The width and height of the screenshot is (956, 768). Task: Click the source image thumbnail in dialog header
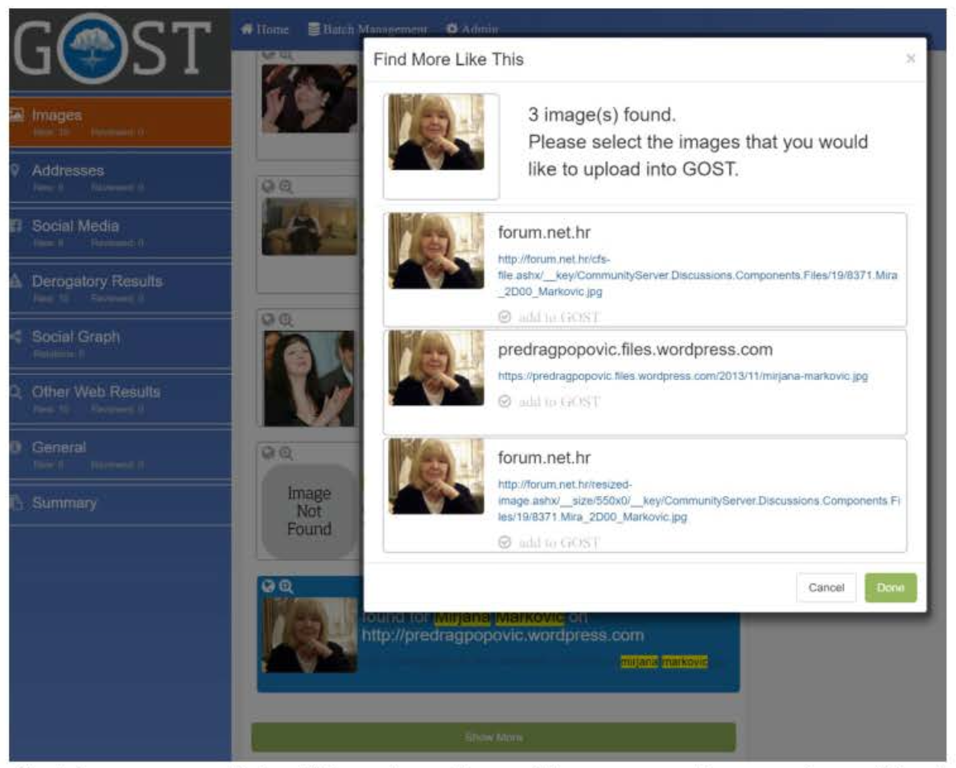(436, 132)
